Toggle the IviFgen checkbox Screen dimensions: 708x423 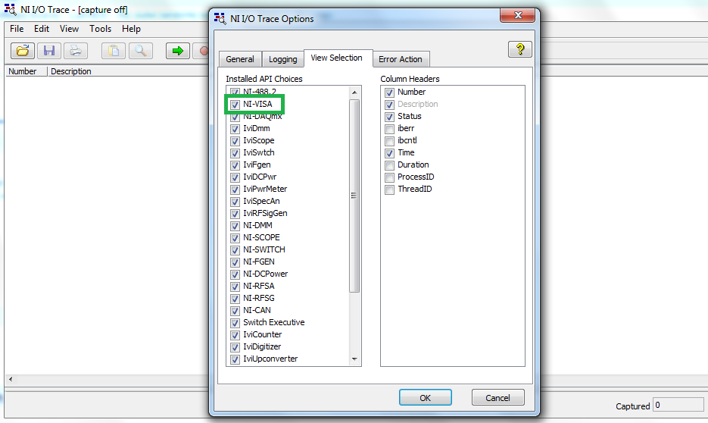pyautogui.click(x=235, y=165)
